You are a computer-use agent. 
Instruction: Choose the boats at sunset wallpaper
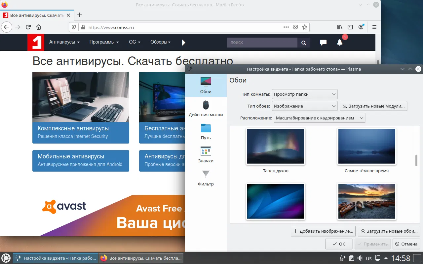pyautogui.click(x=367, y=201)
